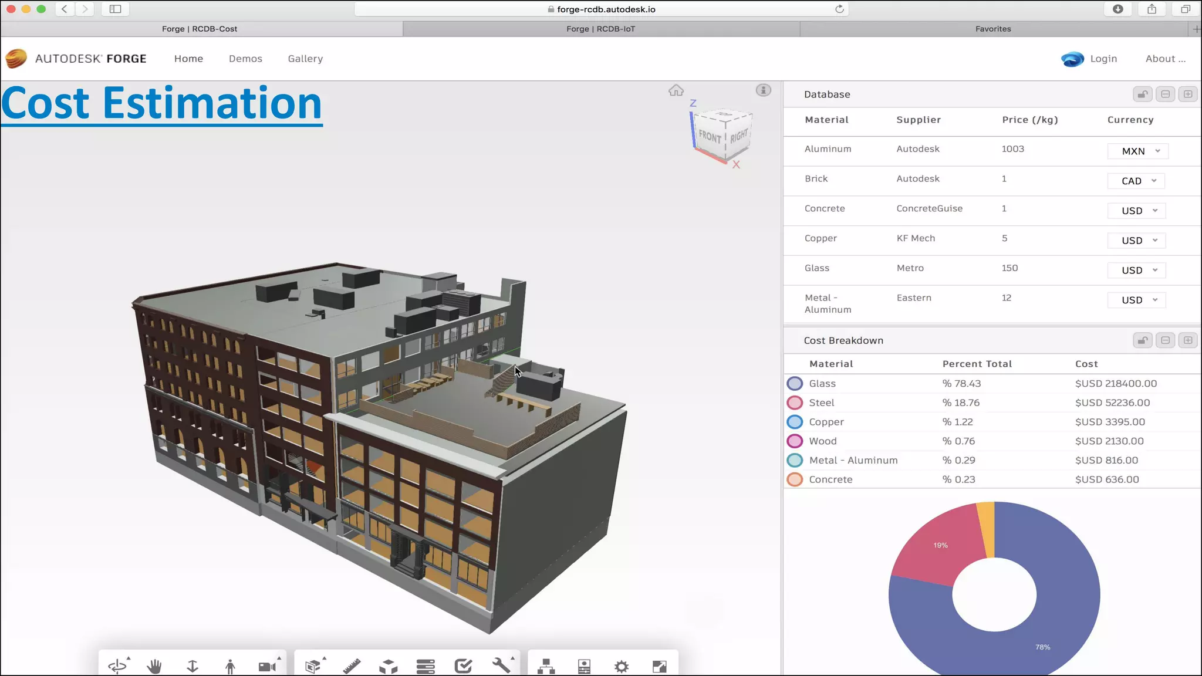Toggle lock on Cost Breakdown panel

1143,340
